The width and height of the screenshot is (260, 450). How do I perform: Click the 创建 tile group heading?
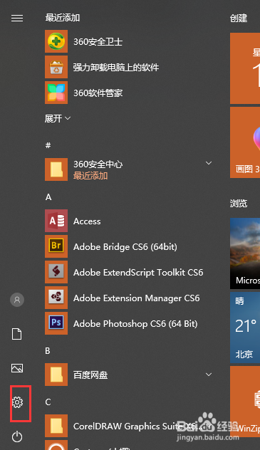coord(239,19)
